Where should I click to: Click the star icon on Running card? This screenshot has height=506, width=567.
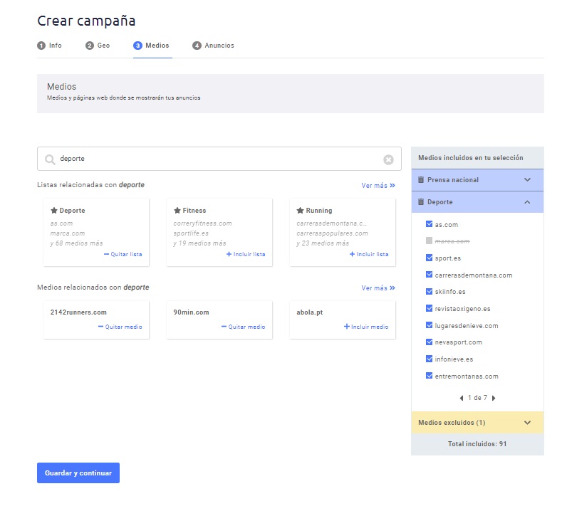[x=301, y=211]
